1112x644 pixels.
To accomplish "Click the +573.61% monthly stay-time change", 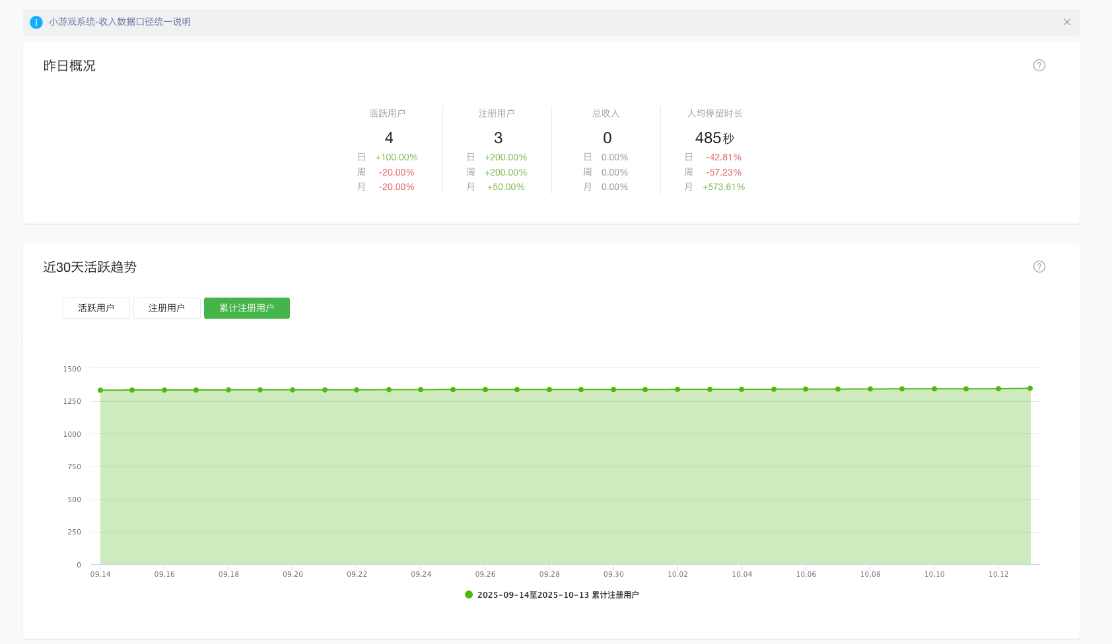I will (x=724, y=187).
